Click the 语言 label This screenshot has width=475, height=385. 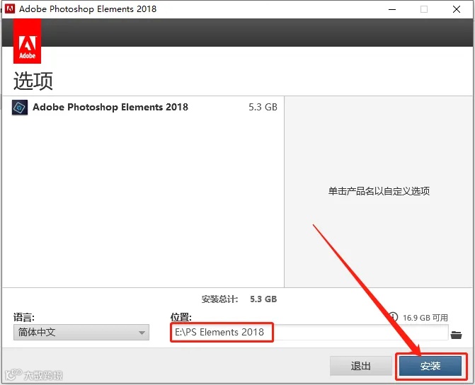click(24, 317)
